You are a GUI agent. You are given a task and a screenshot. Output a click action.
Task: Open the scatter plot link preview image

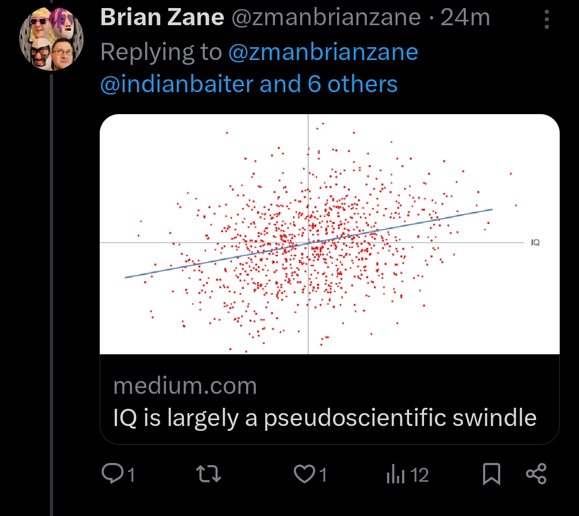[329, 234]
